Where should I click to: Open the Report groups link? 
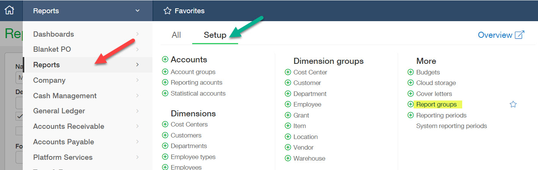click(436, 104)
